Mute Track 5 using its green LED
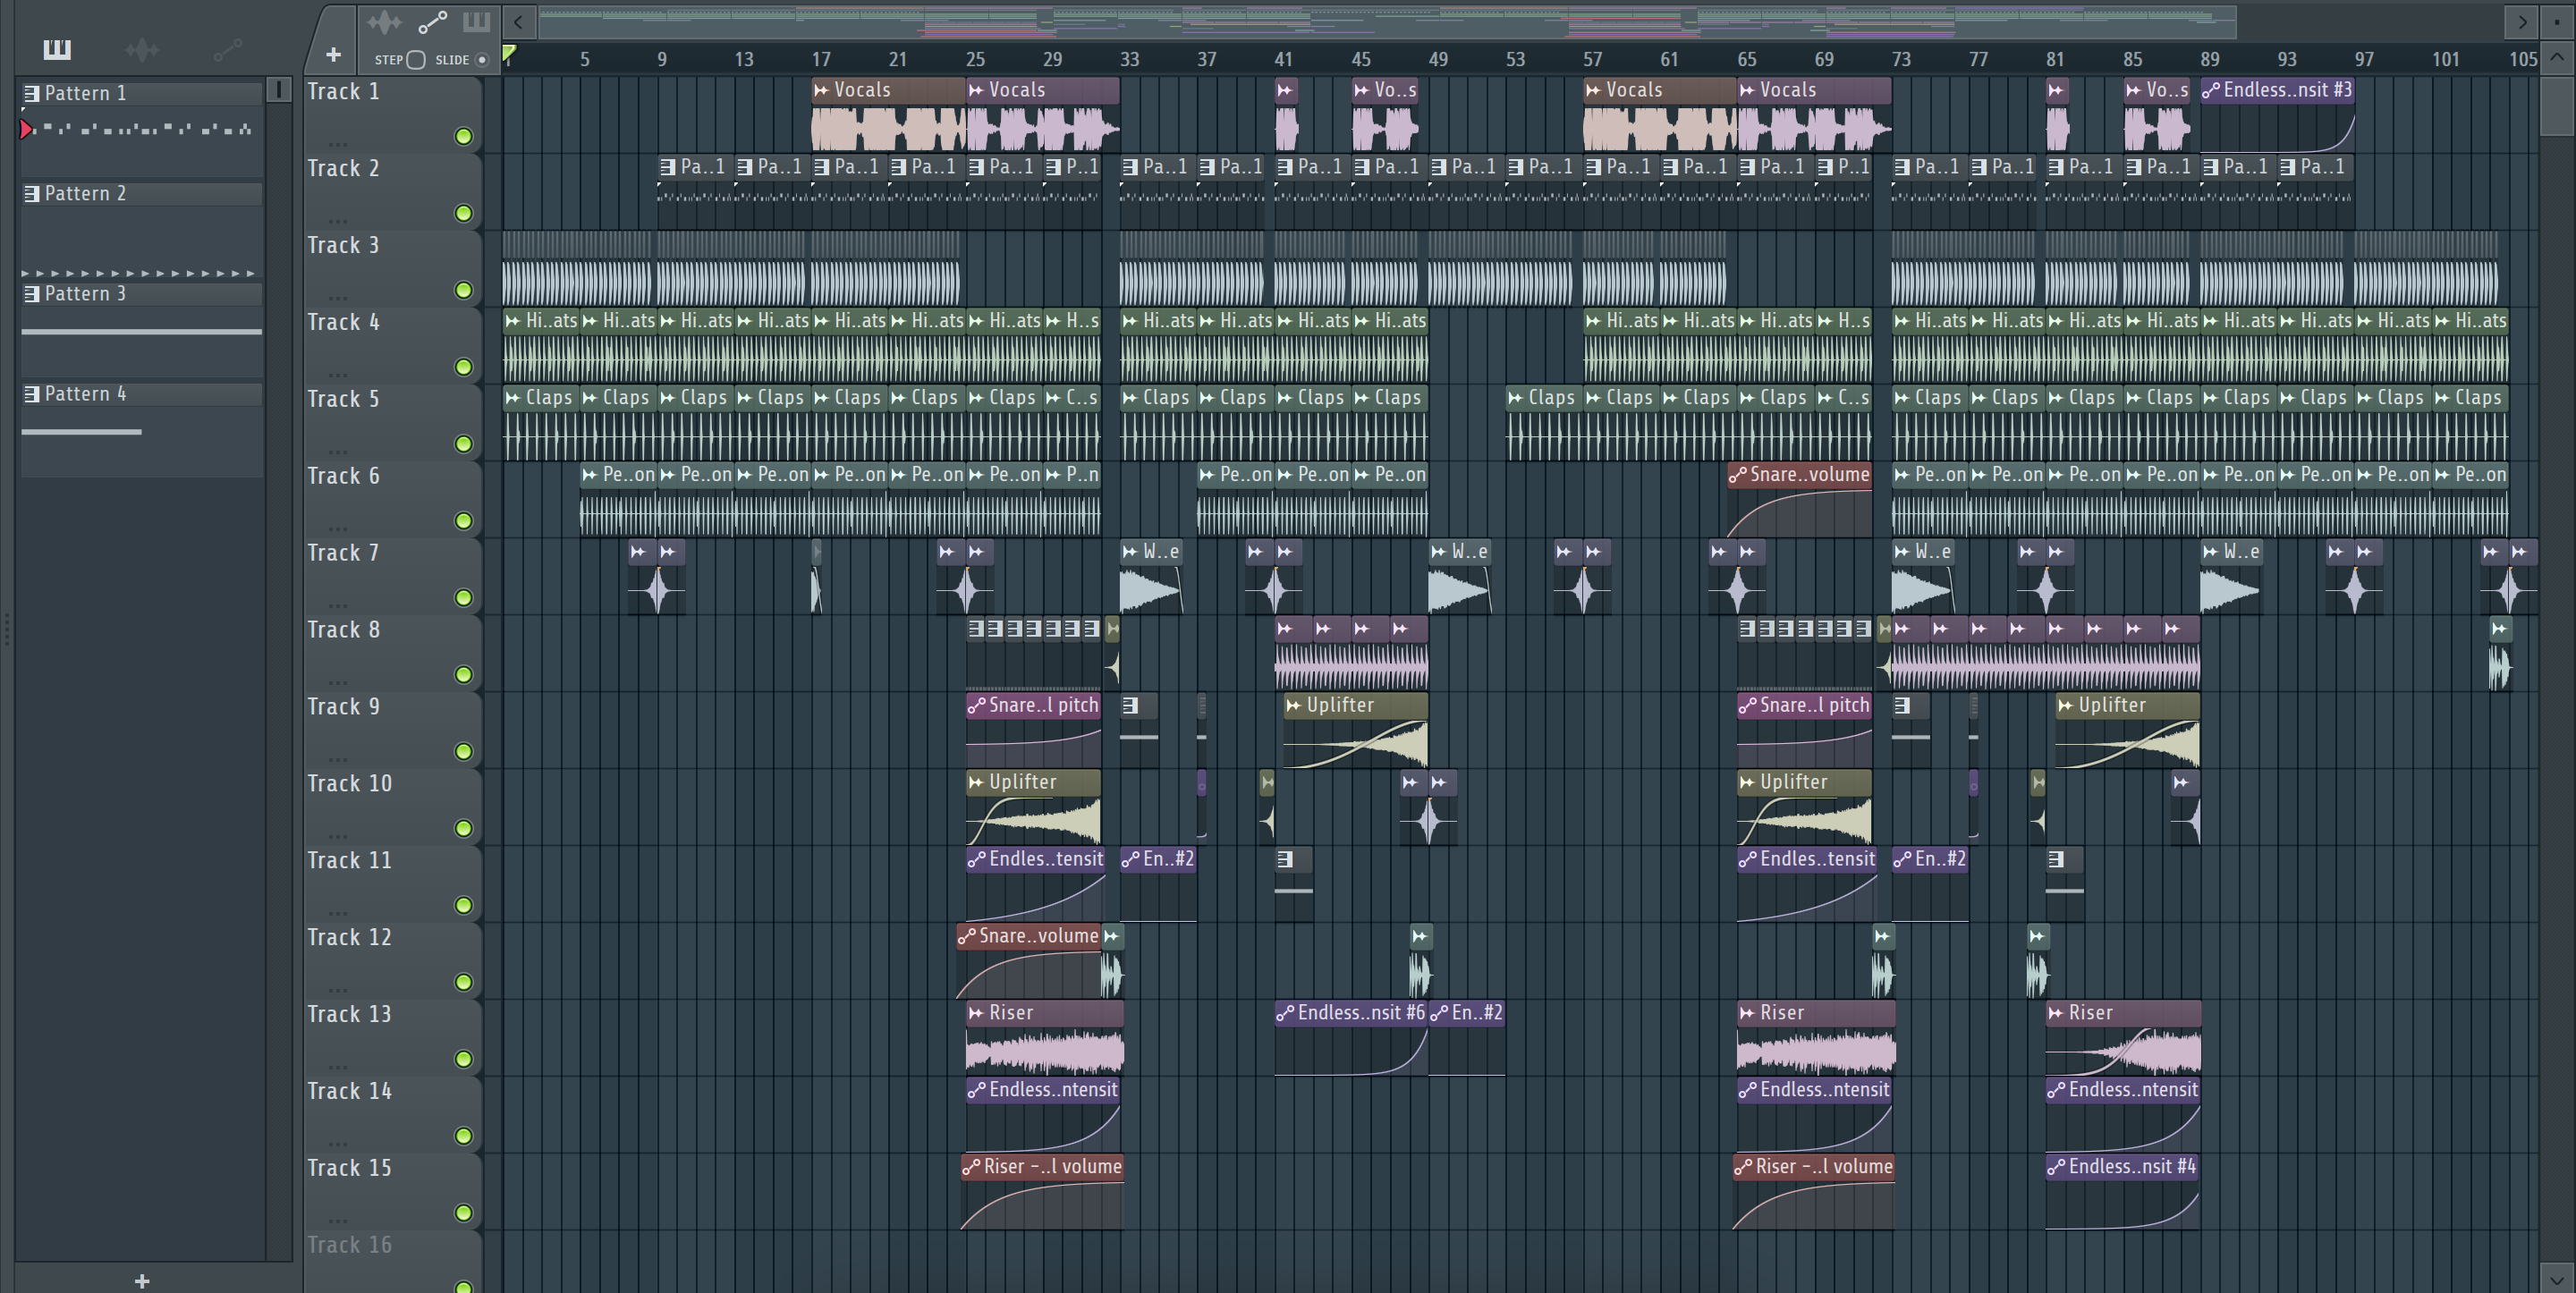 coord(463,444)
